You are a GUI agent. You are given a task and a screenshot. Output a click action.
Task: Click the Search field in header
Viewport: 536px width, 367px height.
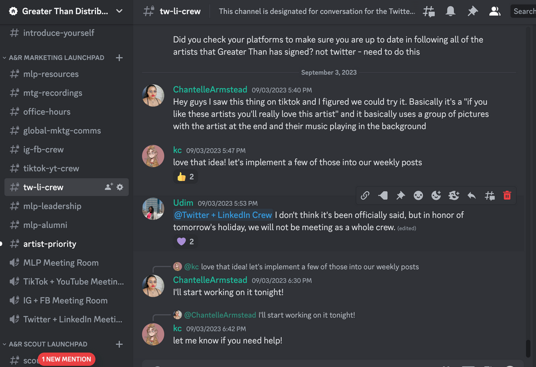[x=524, y=11]
